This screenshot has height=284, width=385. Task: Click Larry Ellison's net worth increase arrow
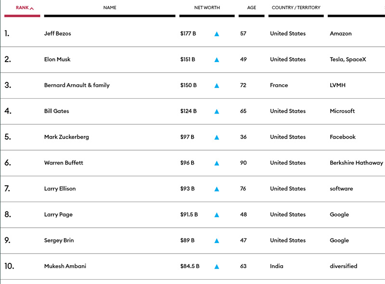pyautogui.click(x=217, y=189)
